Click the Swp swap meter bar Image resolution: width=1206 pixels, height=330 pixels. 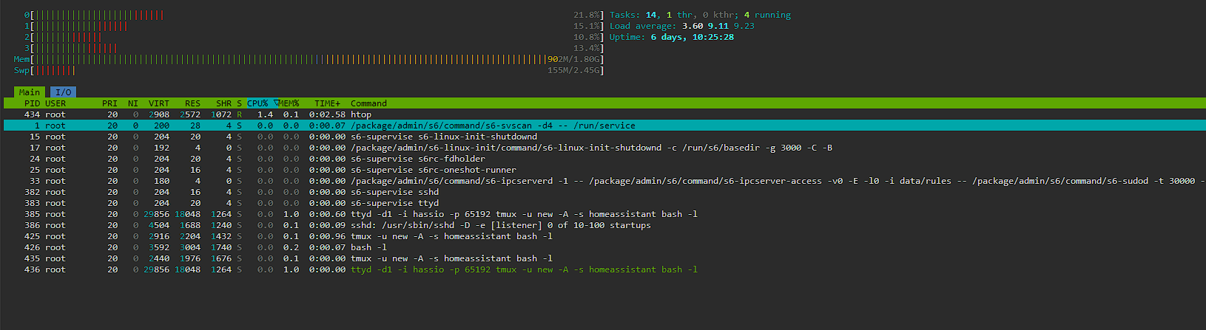click(x=309, y=70)
